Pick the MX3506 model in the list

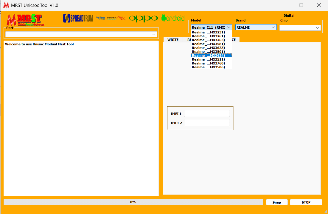point(211,67)
